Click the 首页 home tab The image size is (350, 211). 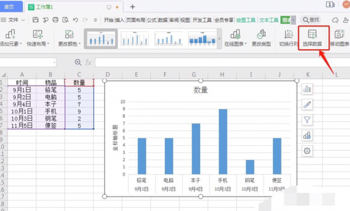click(9, 7)
